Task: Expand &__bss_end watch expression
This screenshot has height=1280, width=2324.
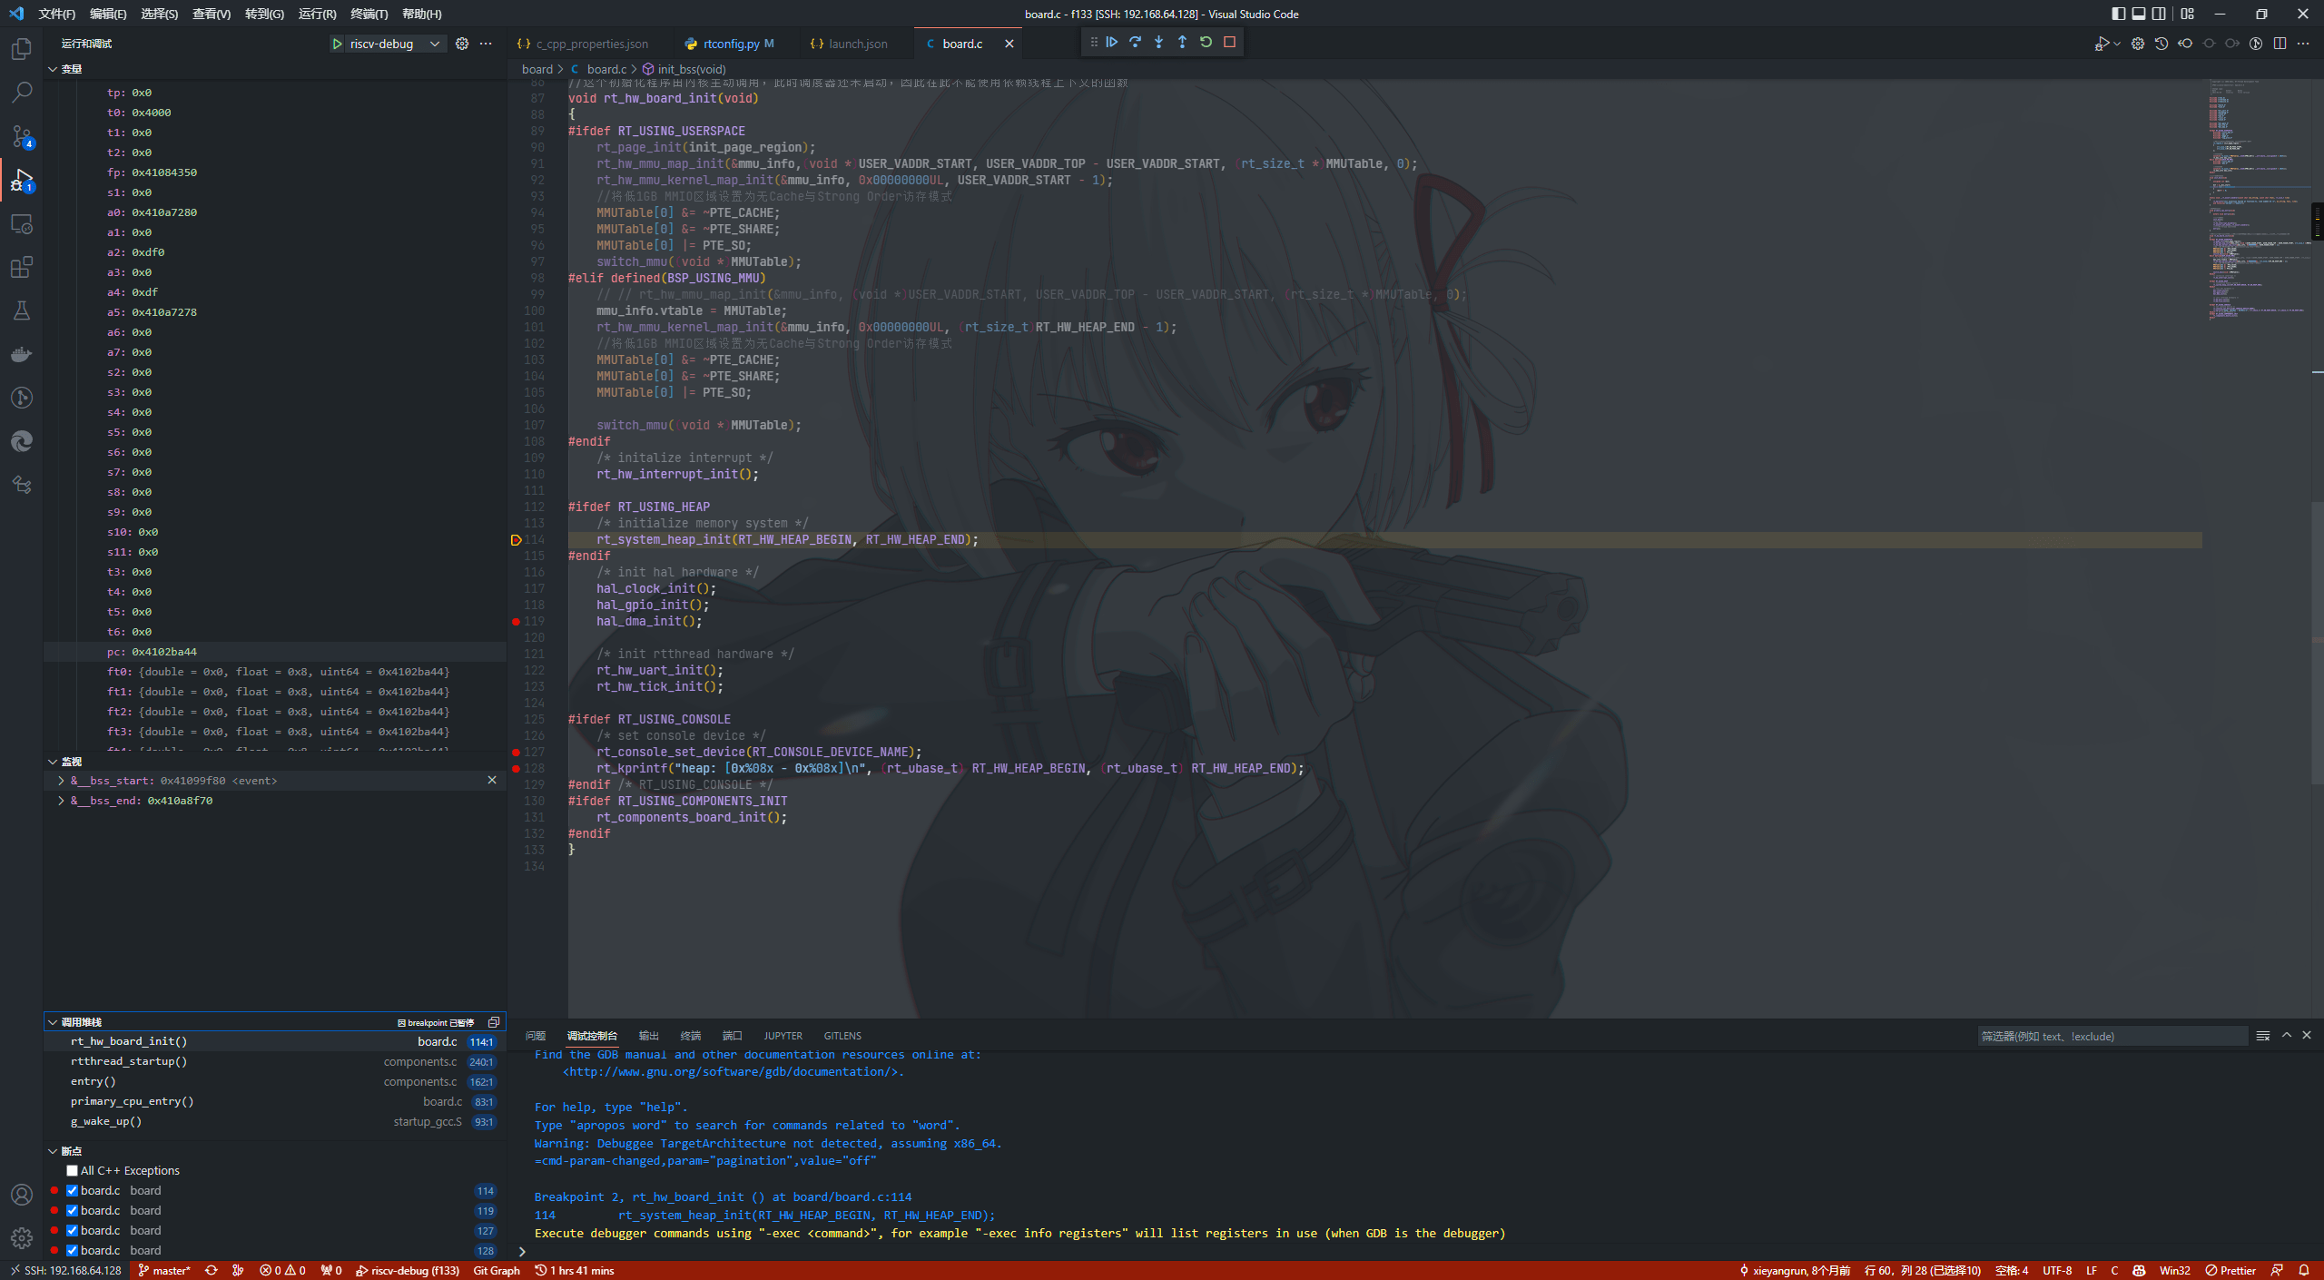Action: (x=61, y=801)
